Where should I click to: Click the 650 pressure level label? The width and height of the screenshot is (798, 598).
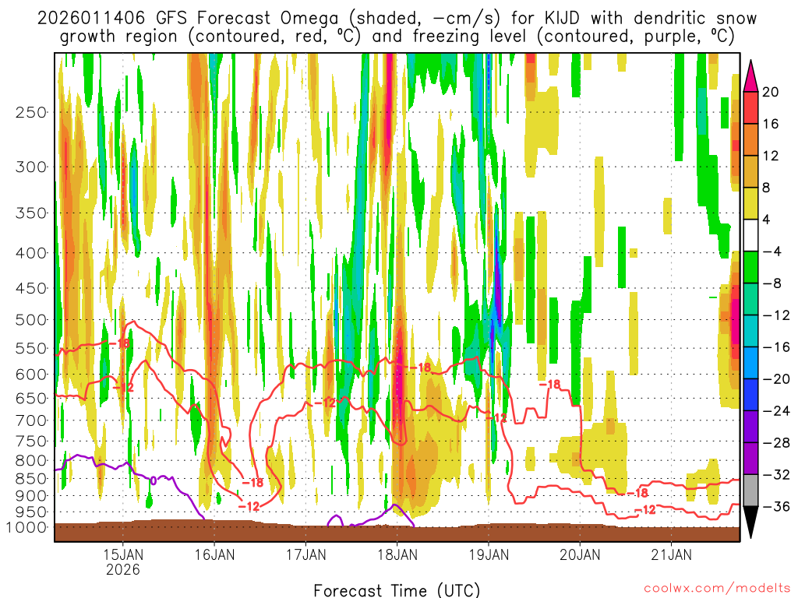31,398
